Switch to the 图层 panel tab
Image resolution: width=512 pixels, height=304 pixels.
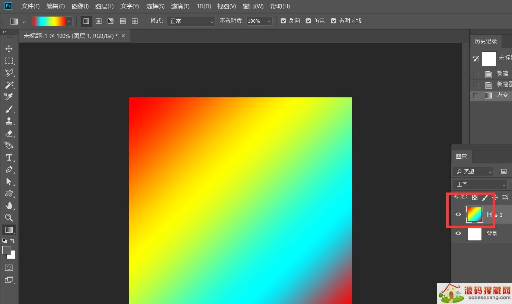coord(461,156)
